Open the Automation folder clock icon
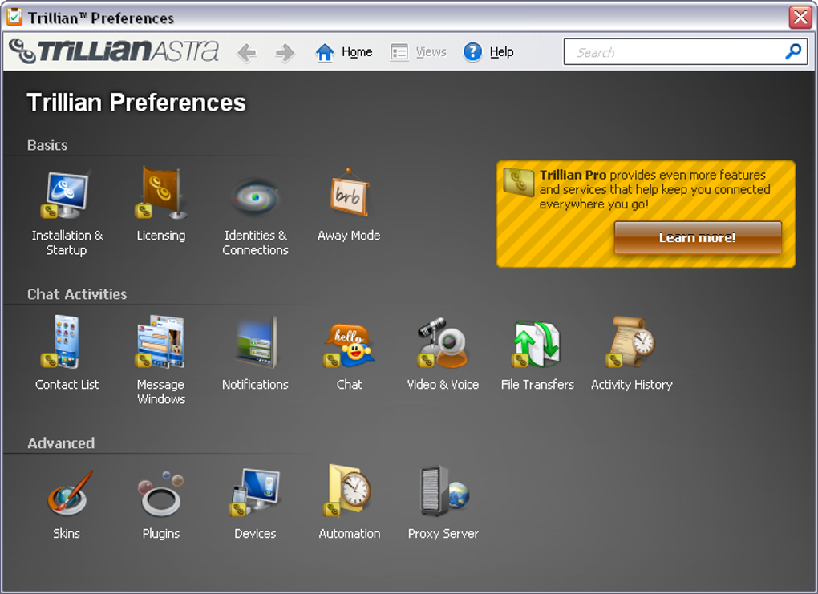Image resolution: width=818 pixels, height=594 pixels. click(347, 491)
